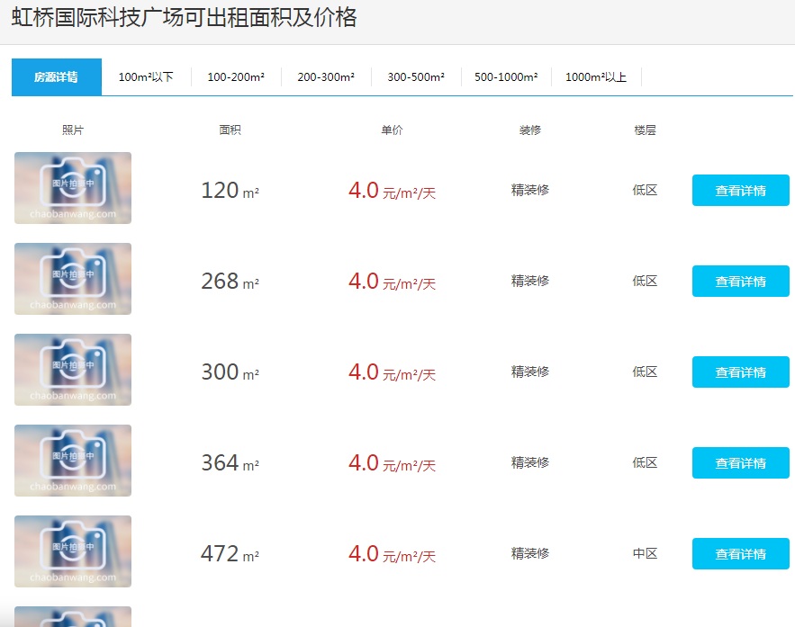795x627 pixels.
Task: Open photo thumbnail of 120 m² listing
Action: 73,188
